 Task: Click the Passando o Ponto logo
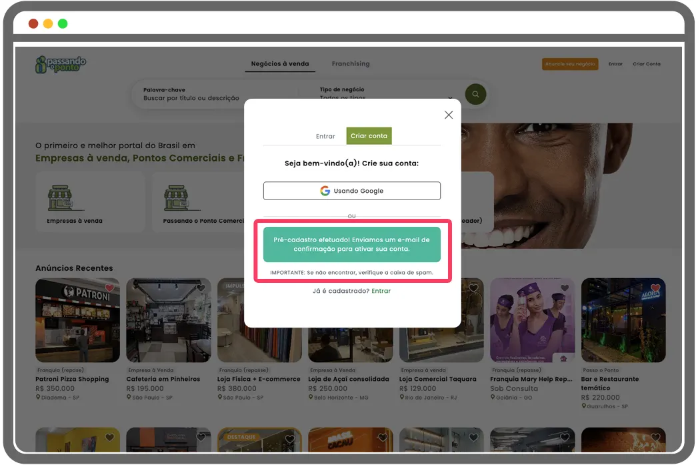coord(61,65)
